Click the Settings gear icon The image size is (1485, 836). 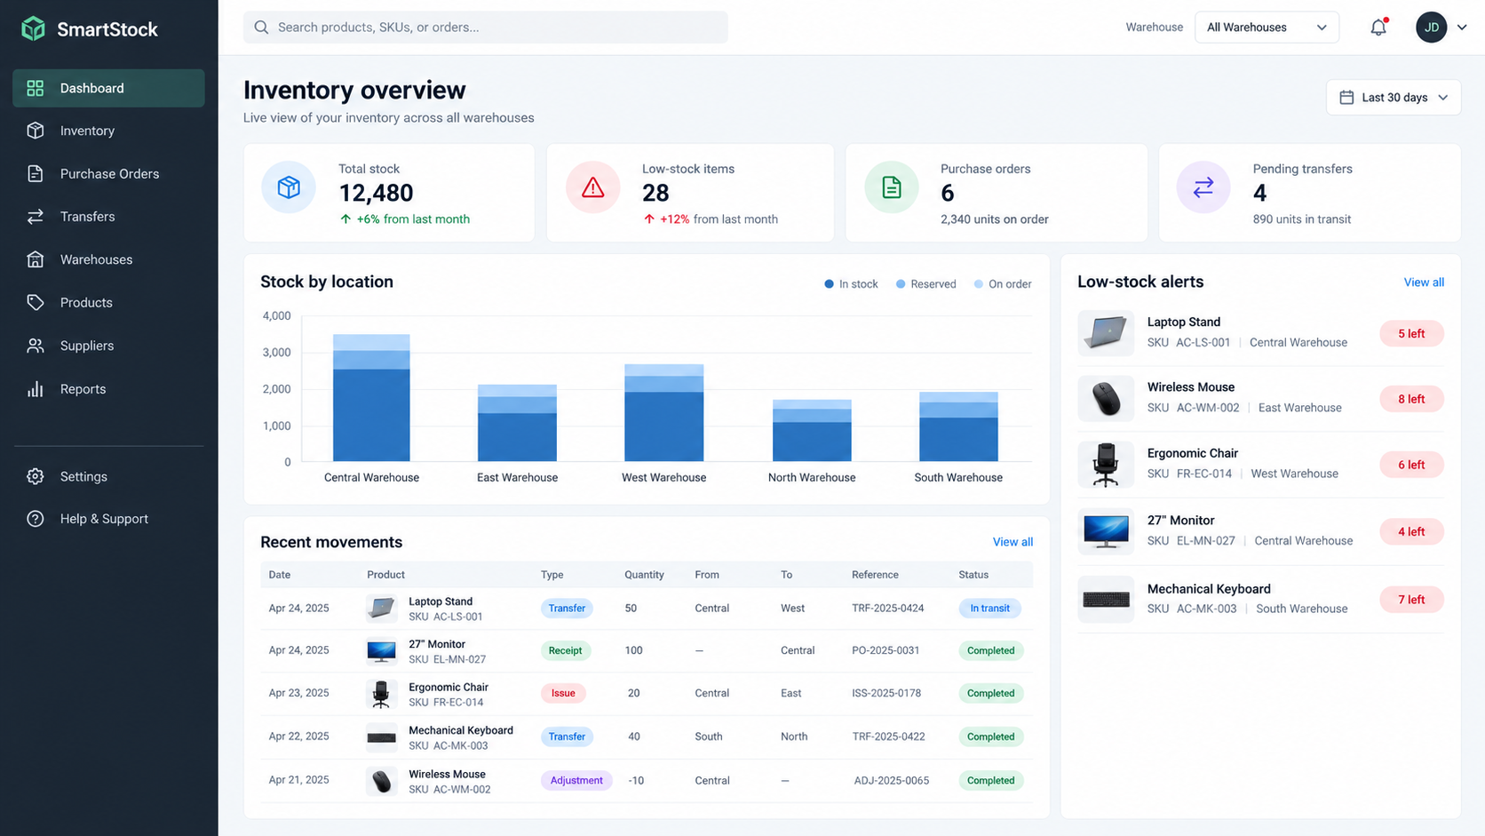click(x=36, y=476)
